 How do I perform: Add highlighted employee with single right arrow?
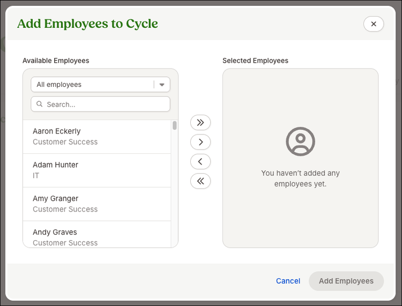(x=200, y=142)
